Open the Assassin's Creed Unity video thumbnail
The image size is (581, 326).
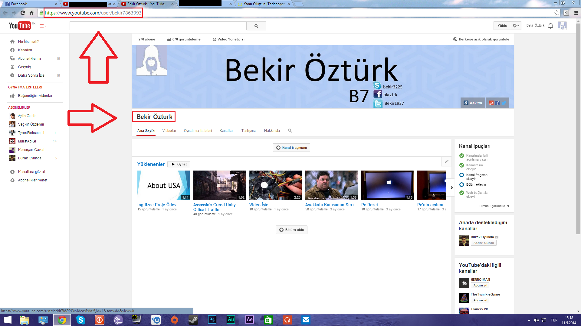coord(219,185)
